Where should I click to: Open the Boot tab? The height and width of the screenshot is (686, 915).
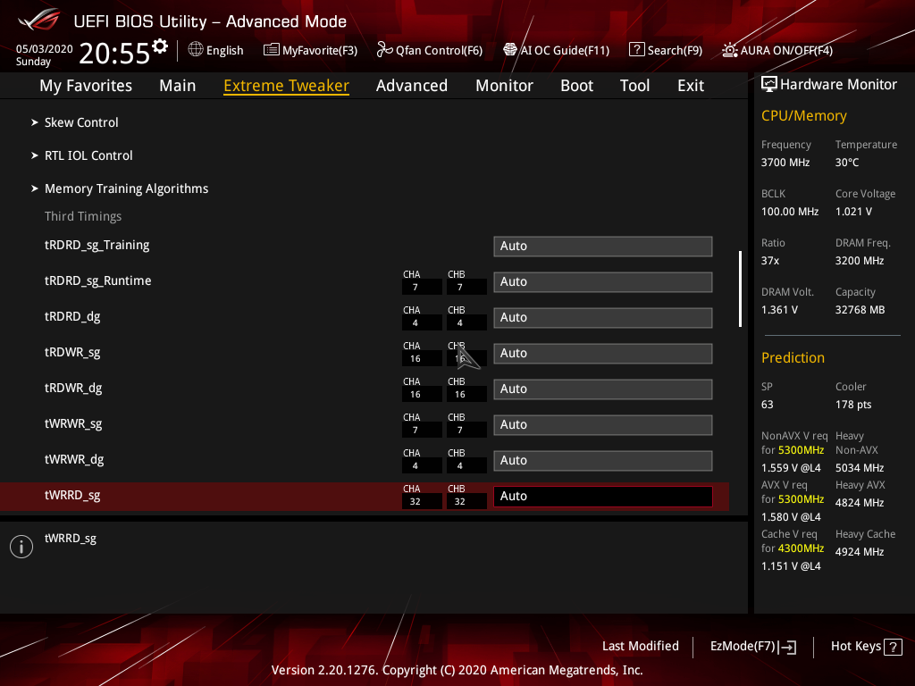click(x=576, y=86)
